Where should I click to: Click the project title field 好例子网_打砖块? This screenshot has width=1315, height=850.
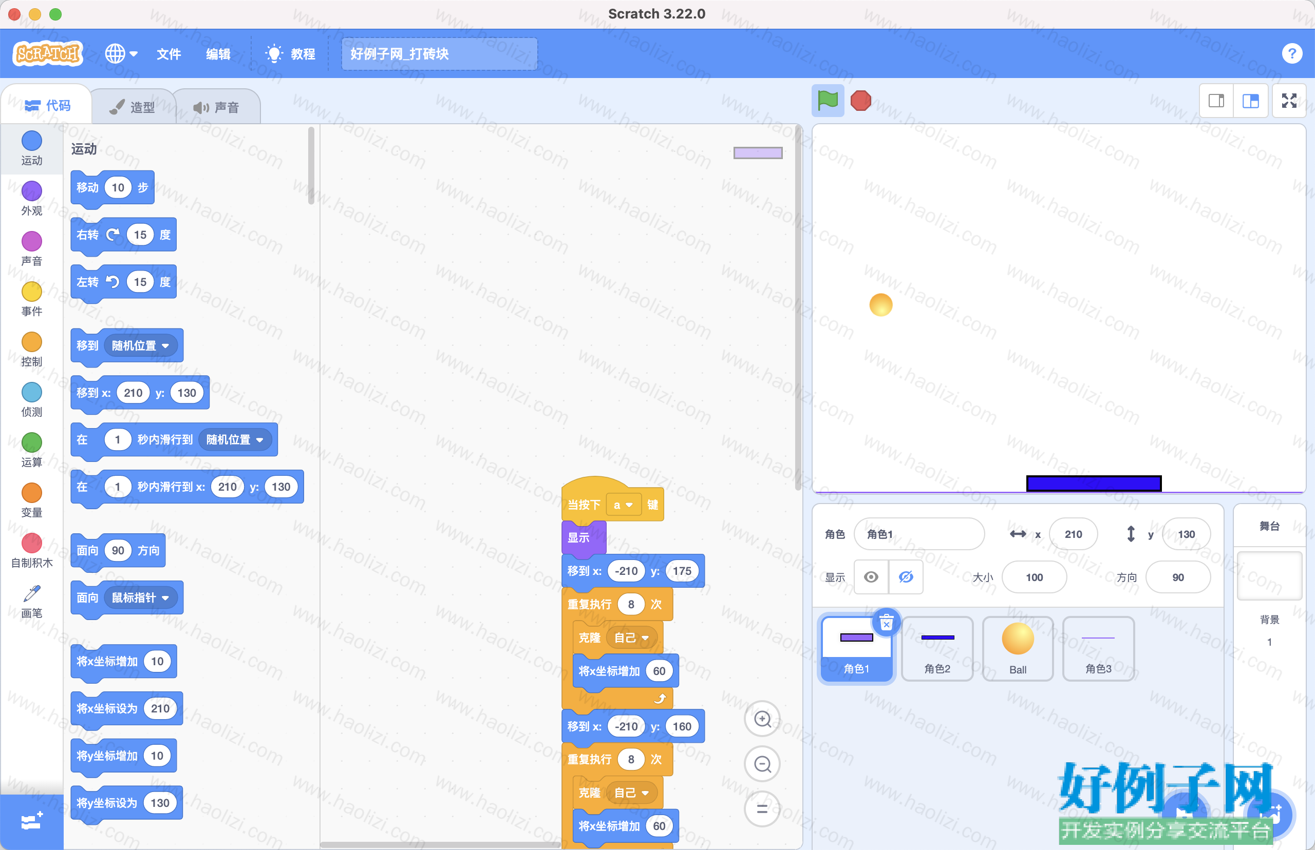tap(439, 54)
